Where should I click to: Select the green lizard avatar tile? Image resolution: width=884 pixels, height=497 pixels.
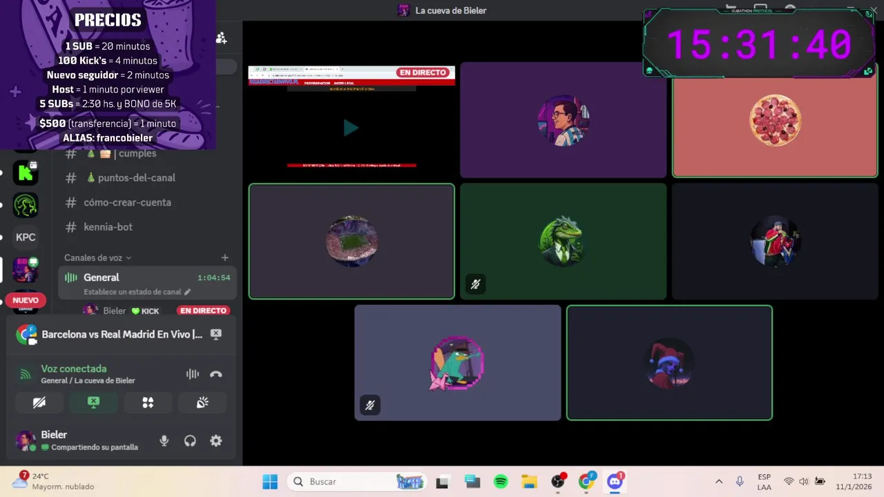click(564, 241)
